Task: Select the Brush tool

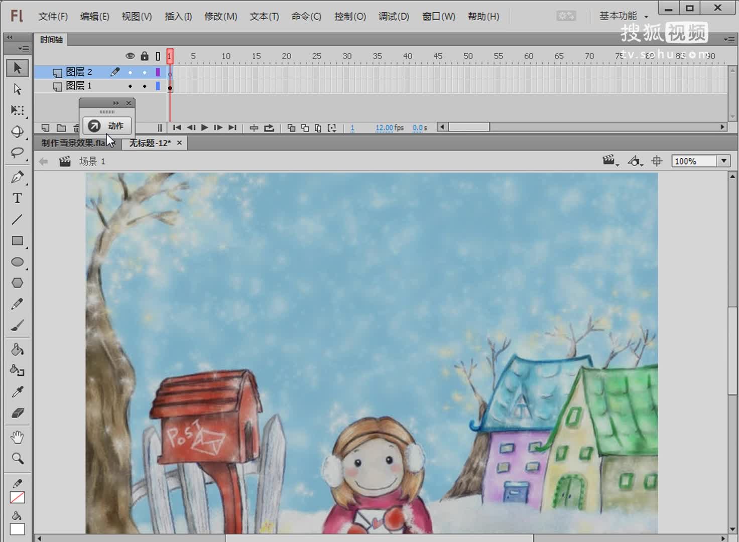Action: point(17,325)
